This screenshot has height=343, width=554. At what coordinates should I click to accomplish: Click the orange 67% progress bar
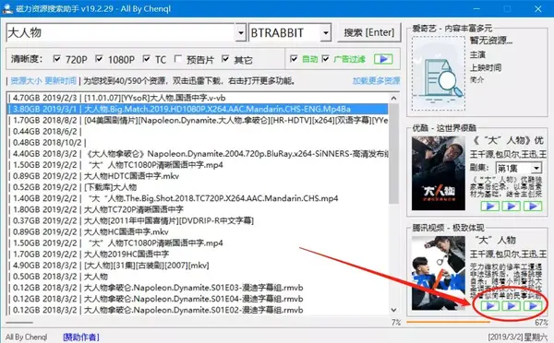pyautogui.click(x=448, y=322)
